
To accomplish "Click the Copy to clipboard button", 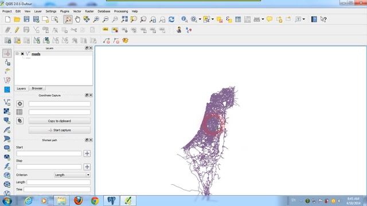I will [x=60, y=121].
